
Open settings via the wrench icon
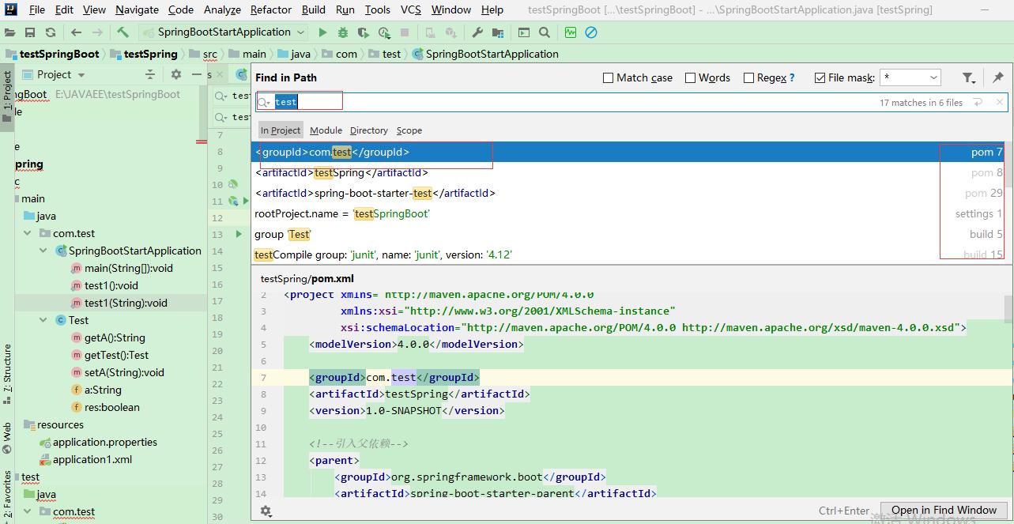[477, 32]
